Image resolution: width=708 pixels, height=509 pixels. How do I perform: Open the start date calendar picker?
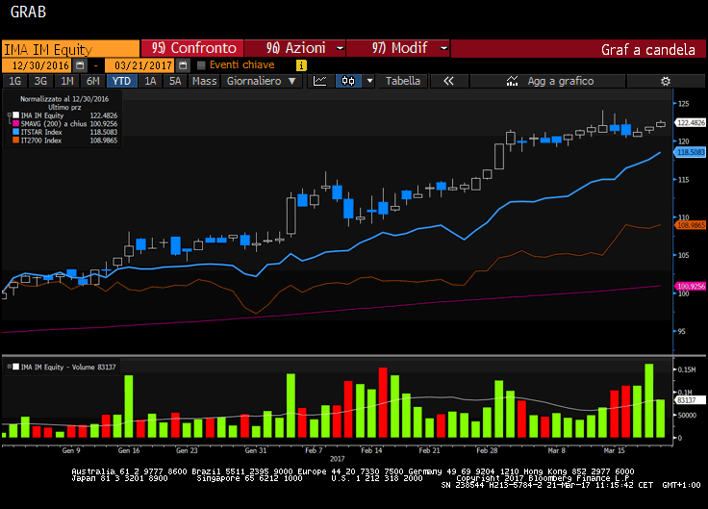tap(80, 65)
